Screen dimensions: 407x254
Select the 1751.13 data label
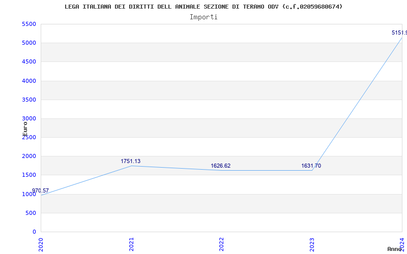point(131,161)
